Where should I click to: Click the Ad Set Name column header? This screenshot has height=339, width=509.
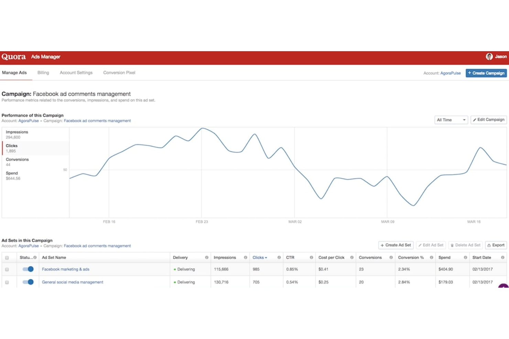(x=54, y=257)
